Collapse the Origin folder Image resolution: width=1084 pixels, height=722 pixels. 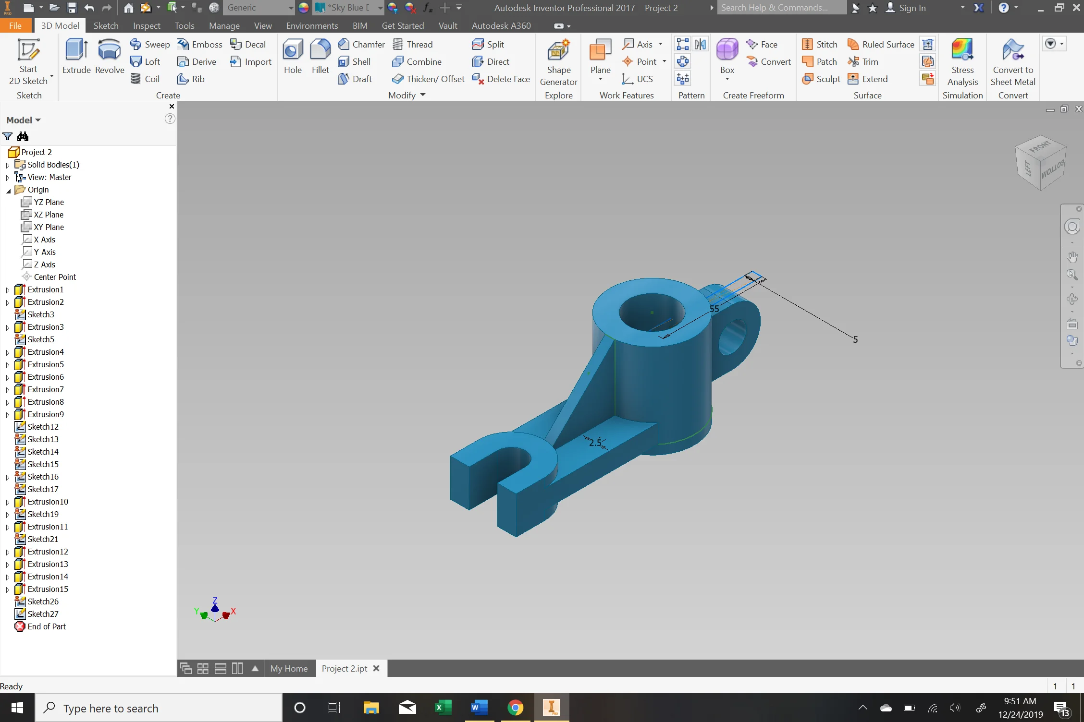click(8, 190)
